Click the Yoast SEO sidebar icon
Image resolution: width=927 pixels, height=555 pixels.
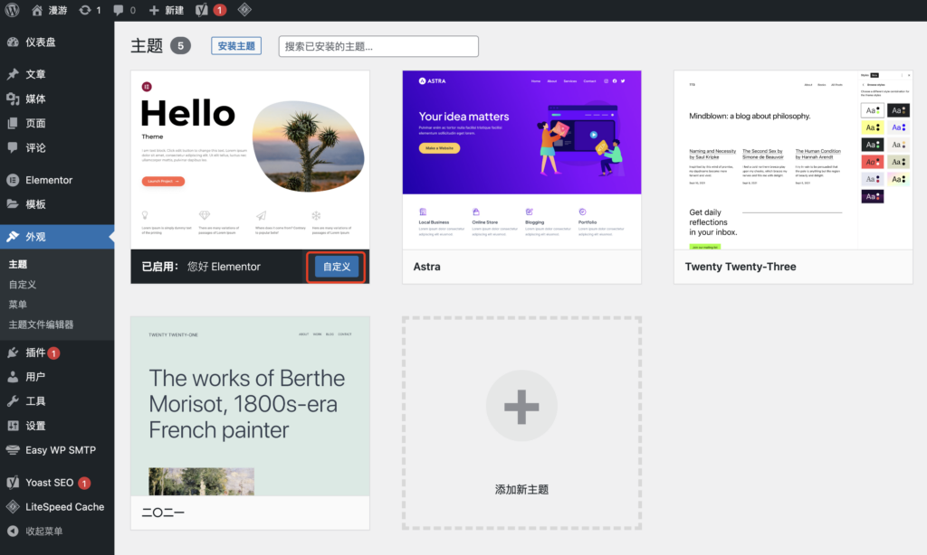[x=13, y=483]
